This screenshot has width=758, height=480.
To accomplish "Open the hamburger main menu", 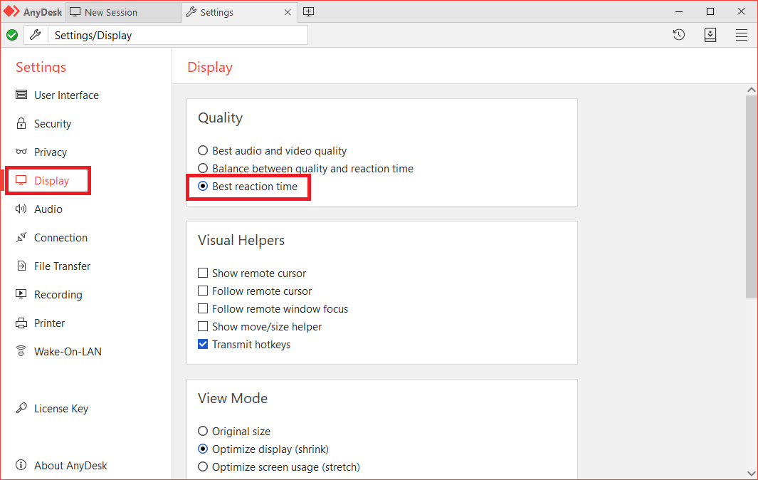I will (741, 35).
